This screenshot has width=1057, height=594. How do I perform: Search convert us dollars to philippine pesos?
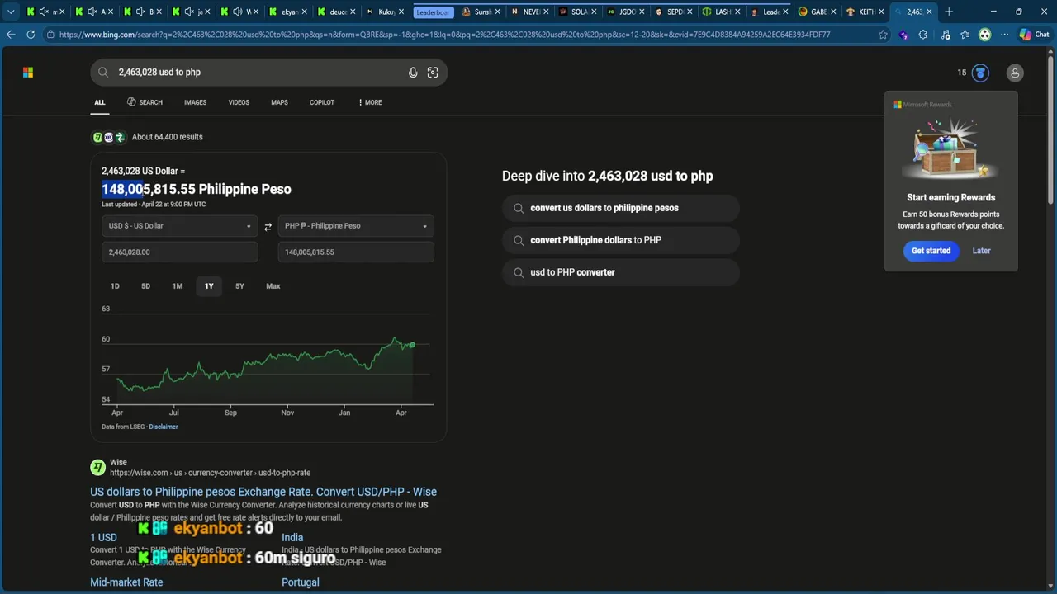click(620, 208)
